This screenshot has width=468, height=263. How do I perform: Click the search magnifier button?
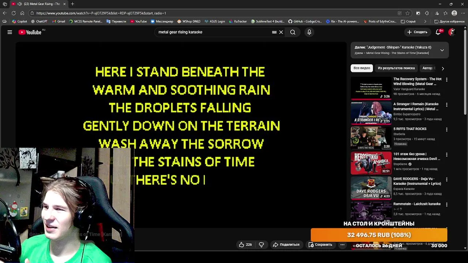click(293, 32)
